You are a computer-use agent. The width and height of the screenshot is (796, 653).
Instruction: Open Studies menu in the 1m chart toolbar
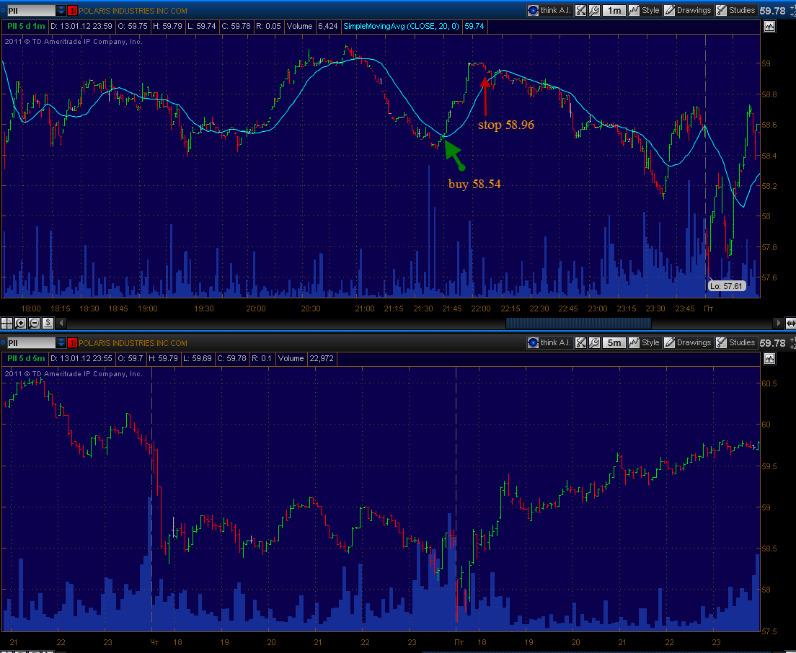[x=736, y=10]
